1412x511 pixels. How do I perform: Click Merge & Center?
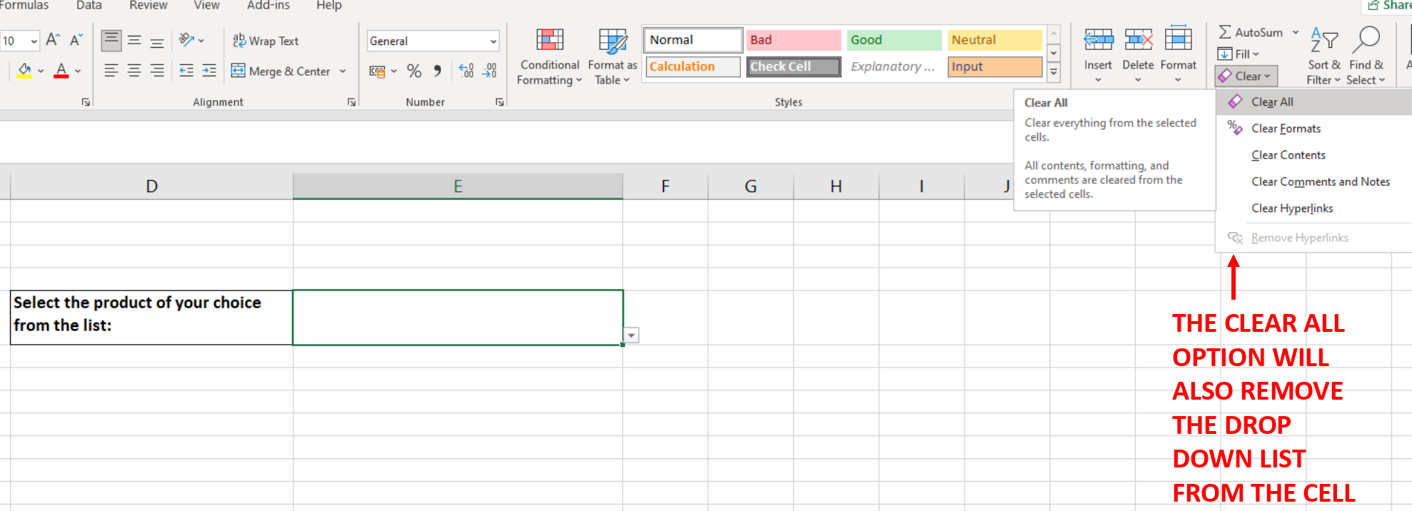point(281,71)
